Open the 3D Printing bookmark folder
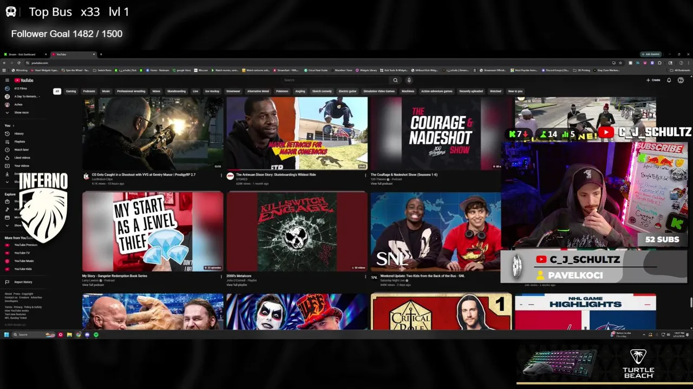Screen dimensions: 693x389 (x=583, y=70)
